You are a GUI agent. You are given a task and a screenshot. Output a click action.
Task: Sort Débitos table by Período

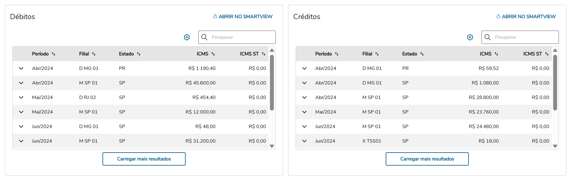pos(54,54)
